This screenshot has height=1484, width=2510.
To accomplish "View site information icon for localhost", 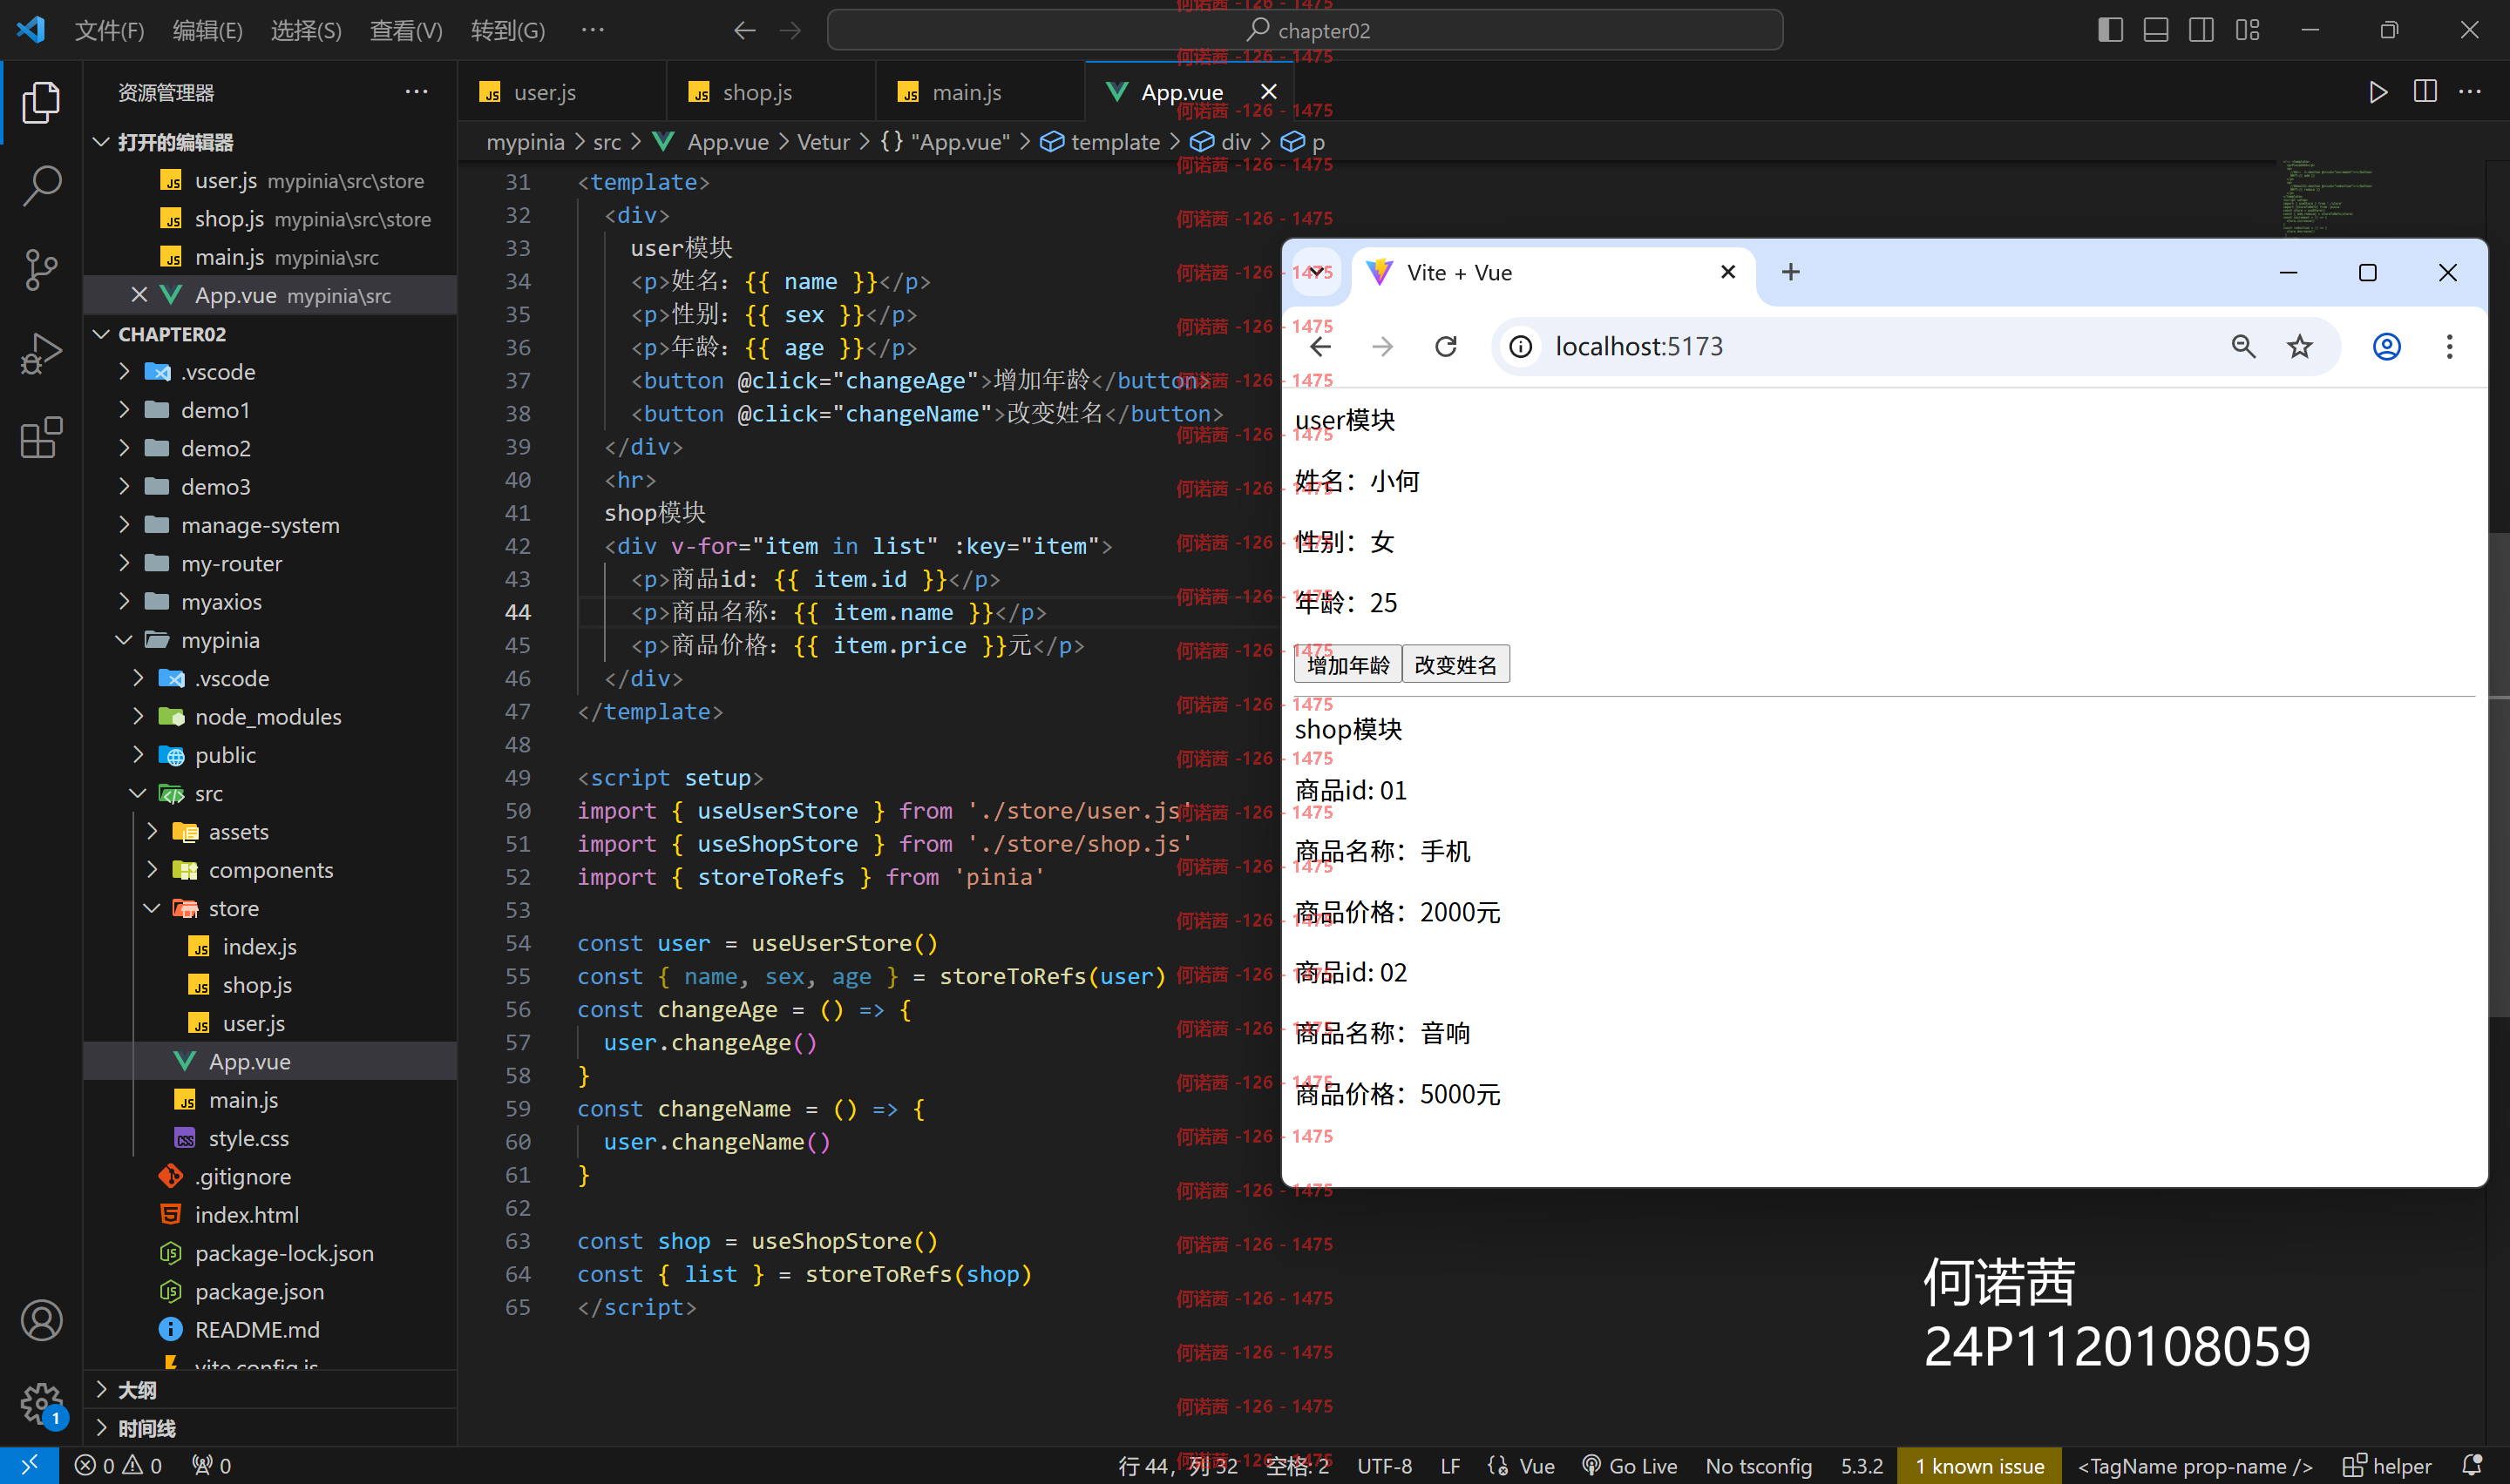I will point(1521,347).
